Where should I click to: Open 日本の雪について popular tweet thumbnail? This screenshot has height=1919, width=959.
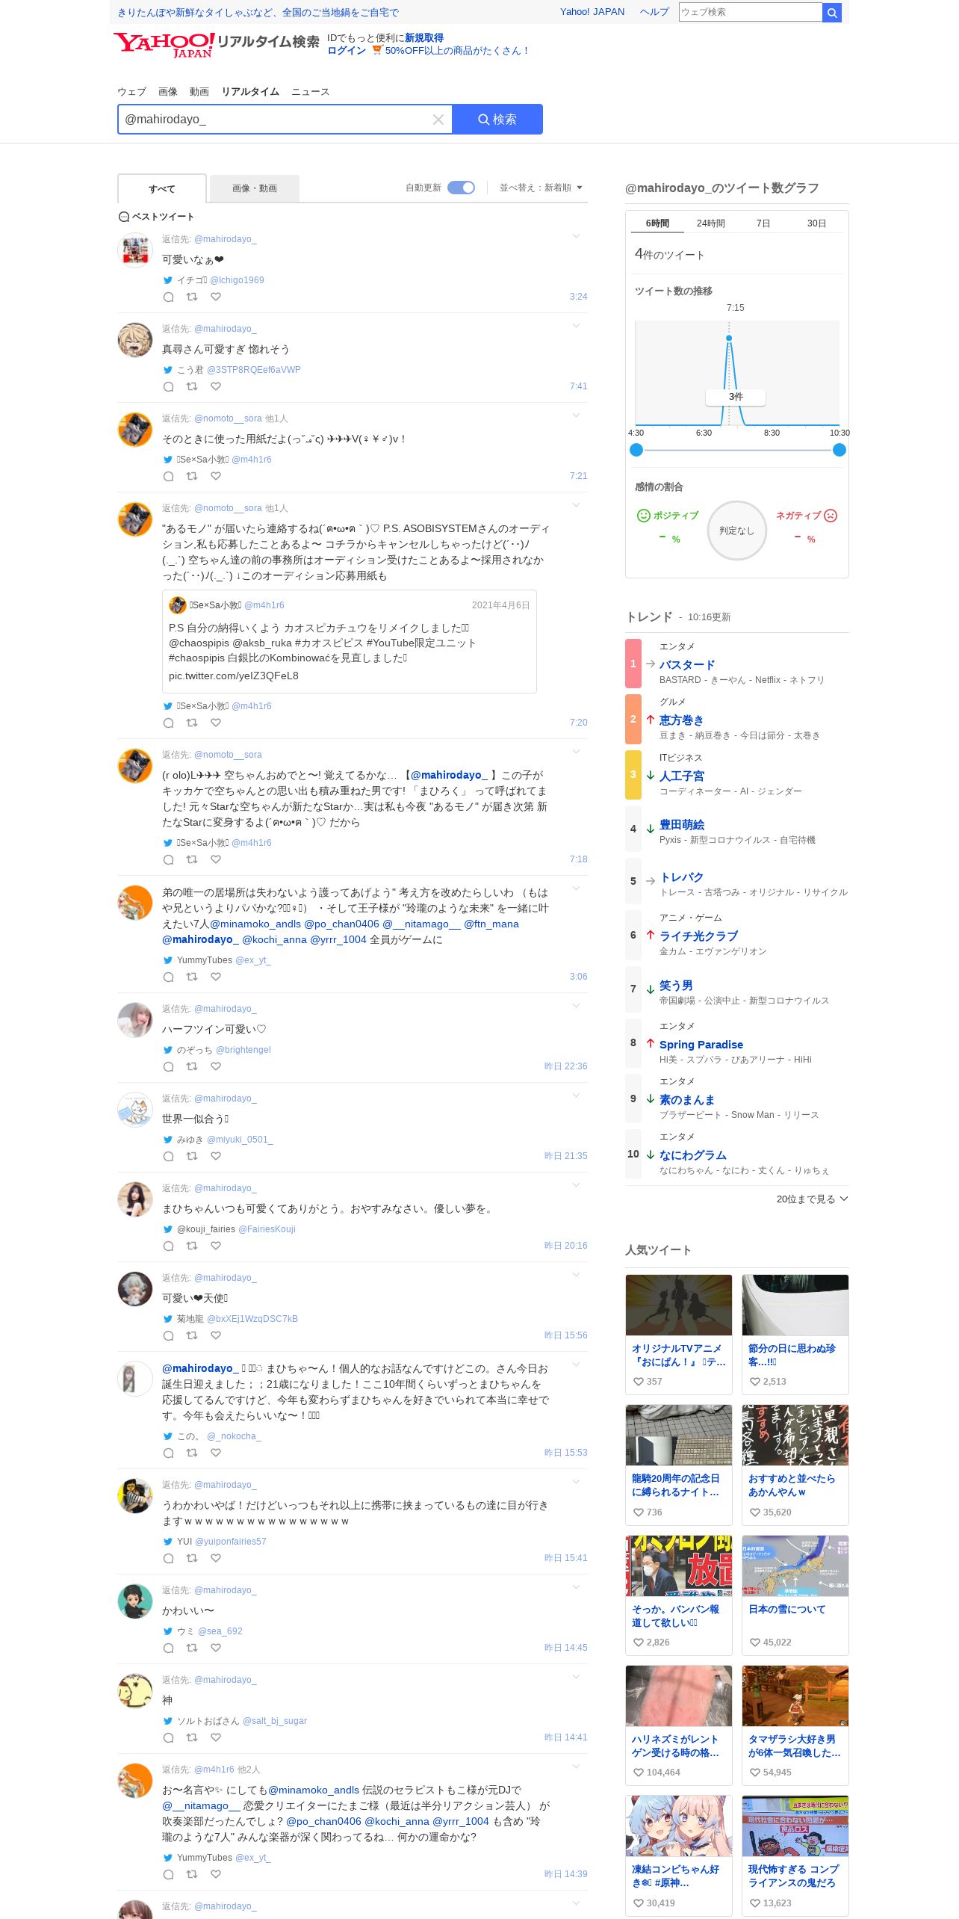tap(795, 1566)
